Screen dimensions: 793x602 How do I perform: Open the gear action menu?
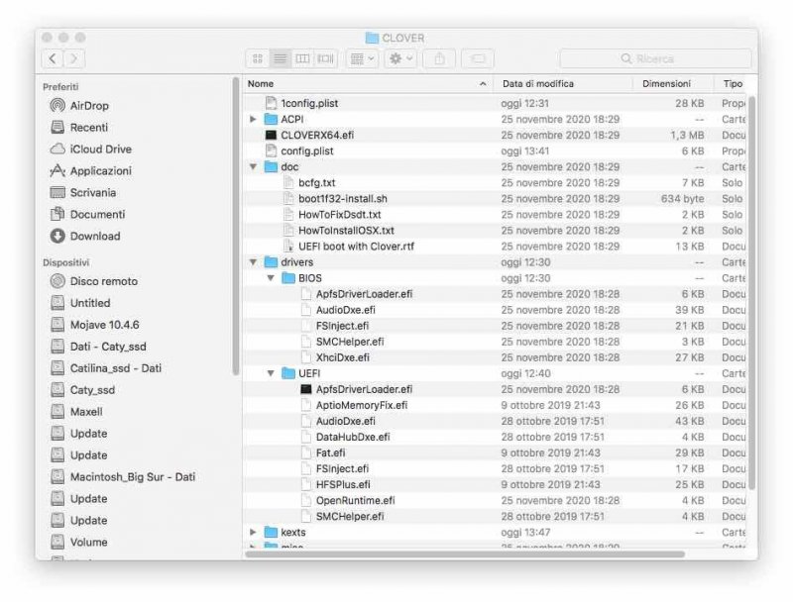[x=400, y=59]
